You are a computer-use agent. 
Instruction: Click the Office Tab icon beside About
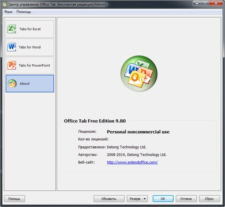coord(12,83)
